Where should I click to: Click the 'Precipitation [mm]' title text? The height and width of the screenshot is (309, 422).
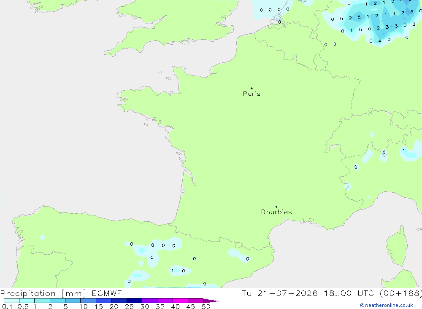pos(43,293)
